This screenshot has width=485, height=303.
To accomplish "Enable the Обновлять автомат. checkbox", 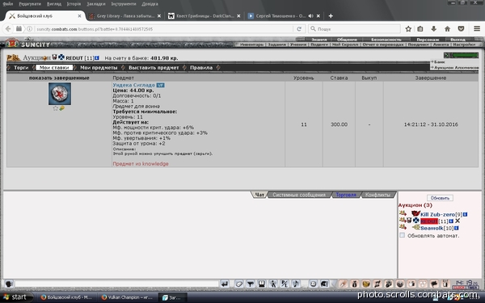I will [x=402, y=235].
